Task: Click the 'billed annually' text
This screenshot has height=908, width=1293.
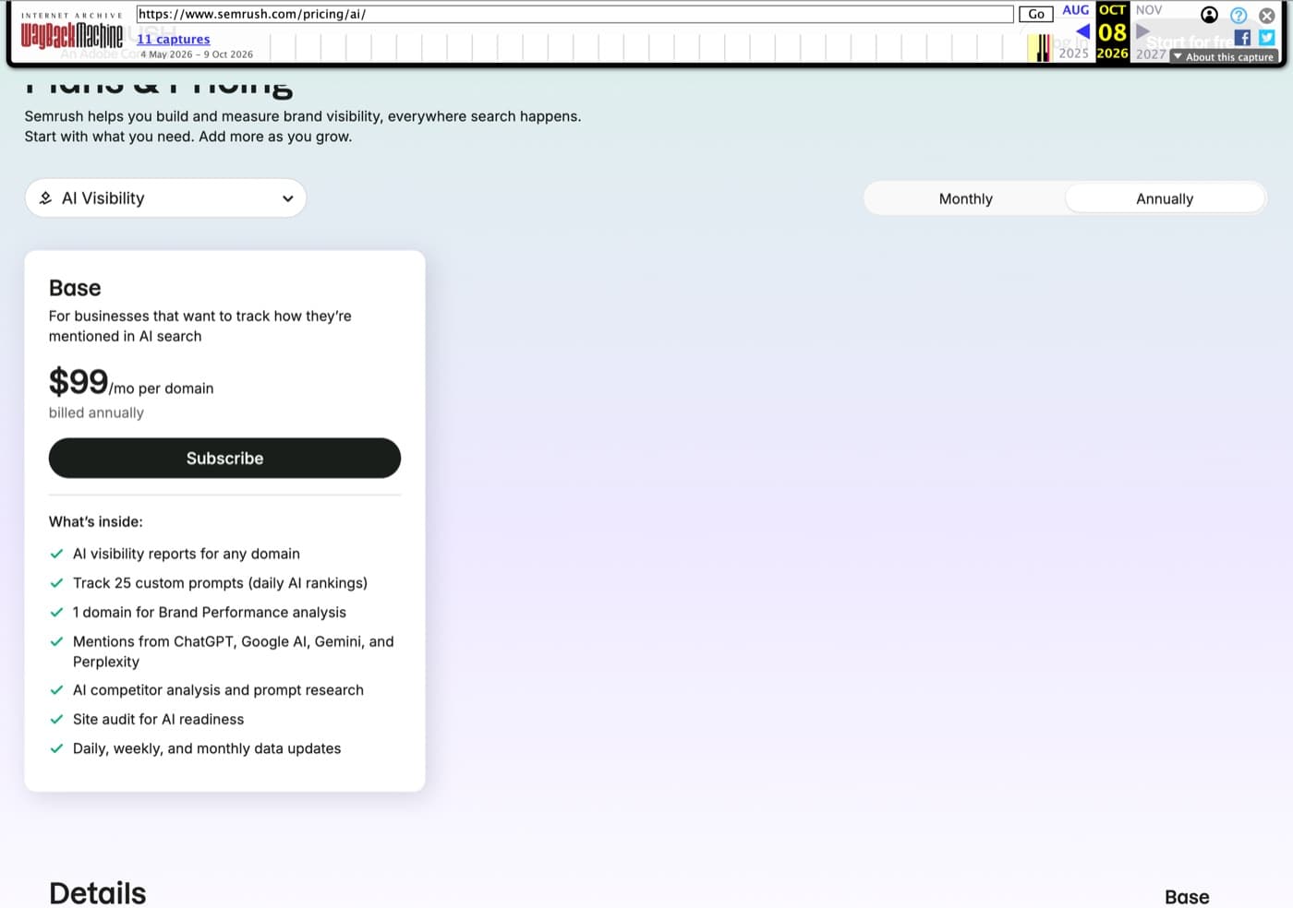Action: pos(96,412)
